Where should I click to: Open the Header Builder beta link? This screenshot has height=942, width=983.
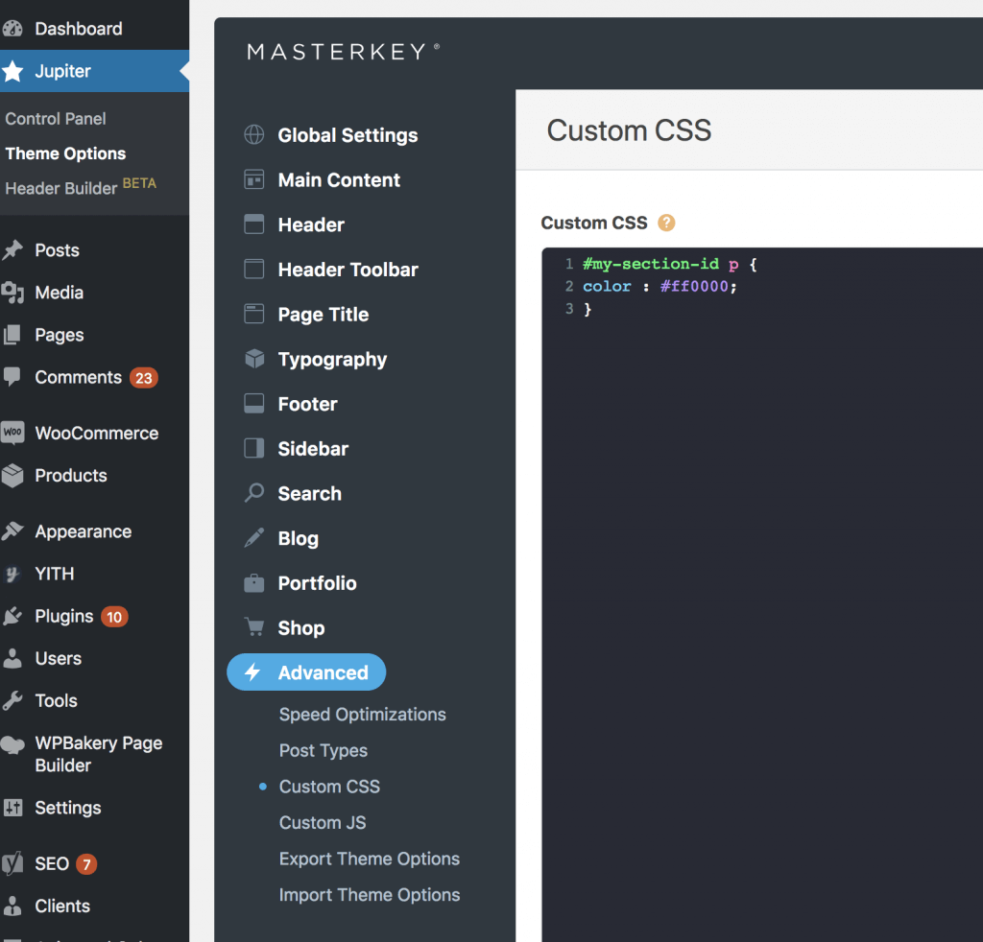click(61, 188)
